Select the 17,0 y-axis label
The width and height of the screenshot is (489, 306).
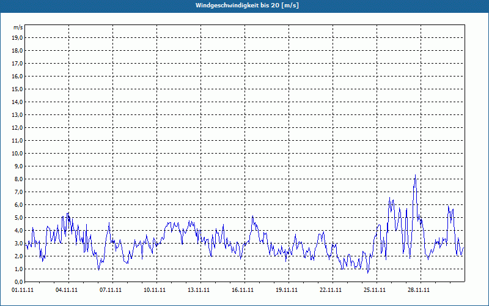[x=17, y=64]
